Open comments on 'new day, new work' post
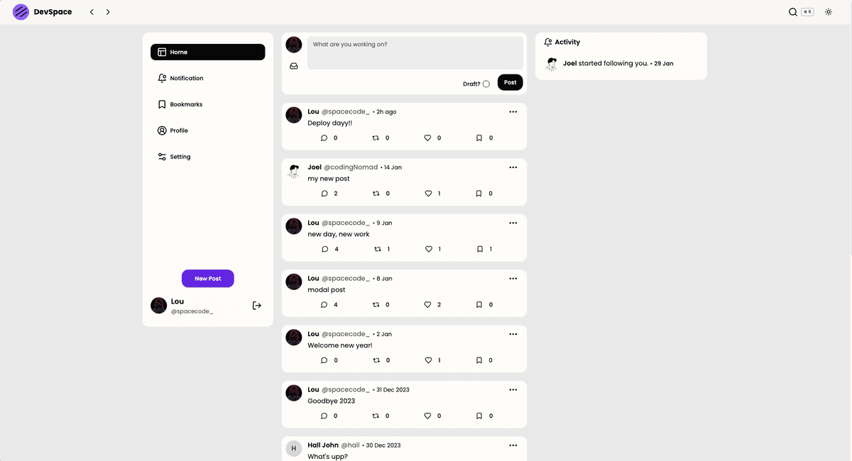This screenshot has height=461, width=852. [324, 249]
